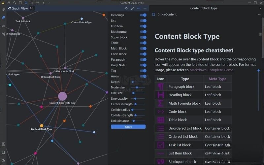Click the crown icon in the top bar
The height and width of the screenshot is (165, 264).
coord(3,3)
